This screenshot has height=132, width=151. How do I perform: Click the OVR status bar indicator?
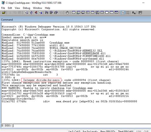(x=146, y=131)
